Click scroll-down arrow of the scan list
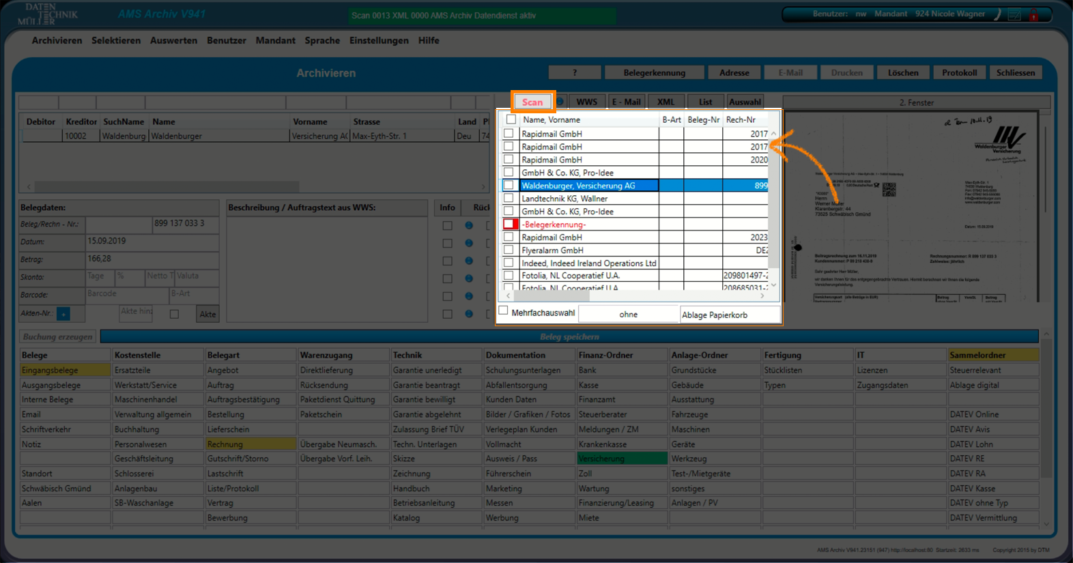Screen dimensions: 1073x563 773,285
